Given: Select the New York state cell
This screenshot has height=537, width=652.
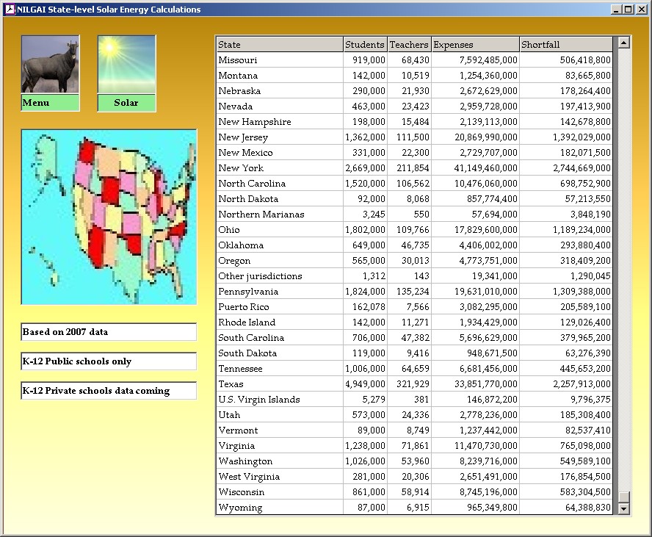Looking at the screenshot, I should pos(241,168).
